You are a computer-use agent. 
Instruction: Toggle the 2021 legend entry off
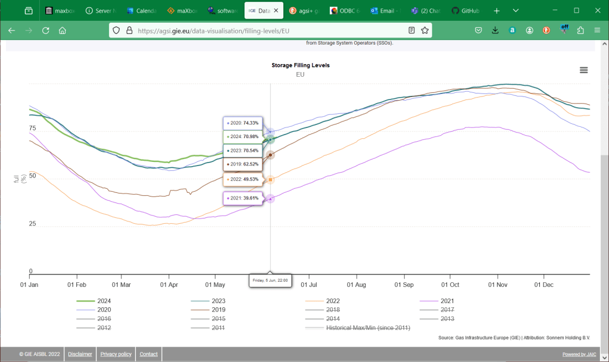coord(448,301)
